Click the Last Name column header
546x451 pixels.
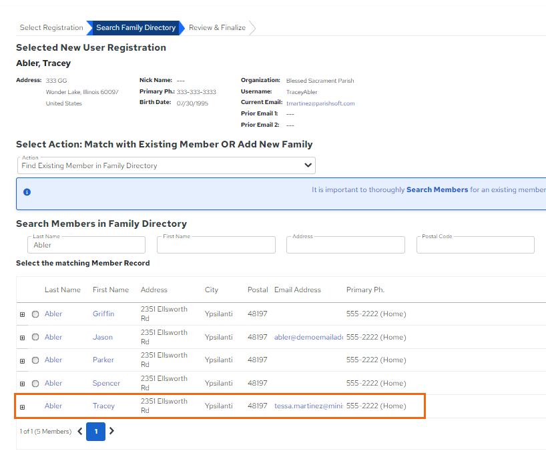[x=63, y=290]
